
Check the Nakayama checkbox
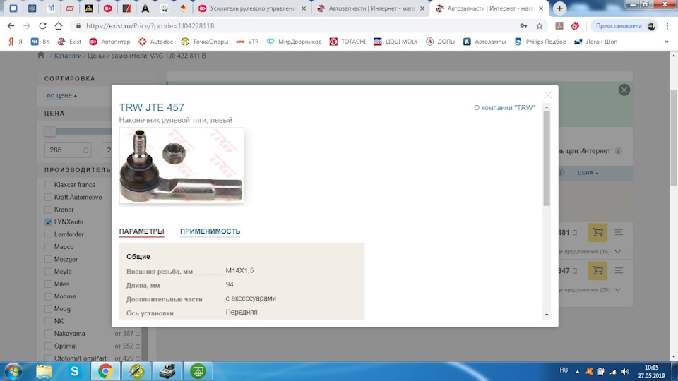[48, 334]
